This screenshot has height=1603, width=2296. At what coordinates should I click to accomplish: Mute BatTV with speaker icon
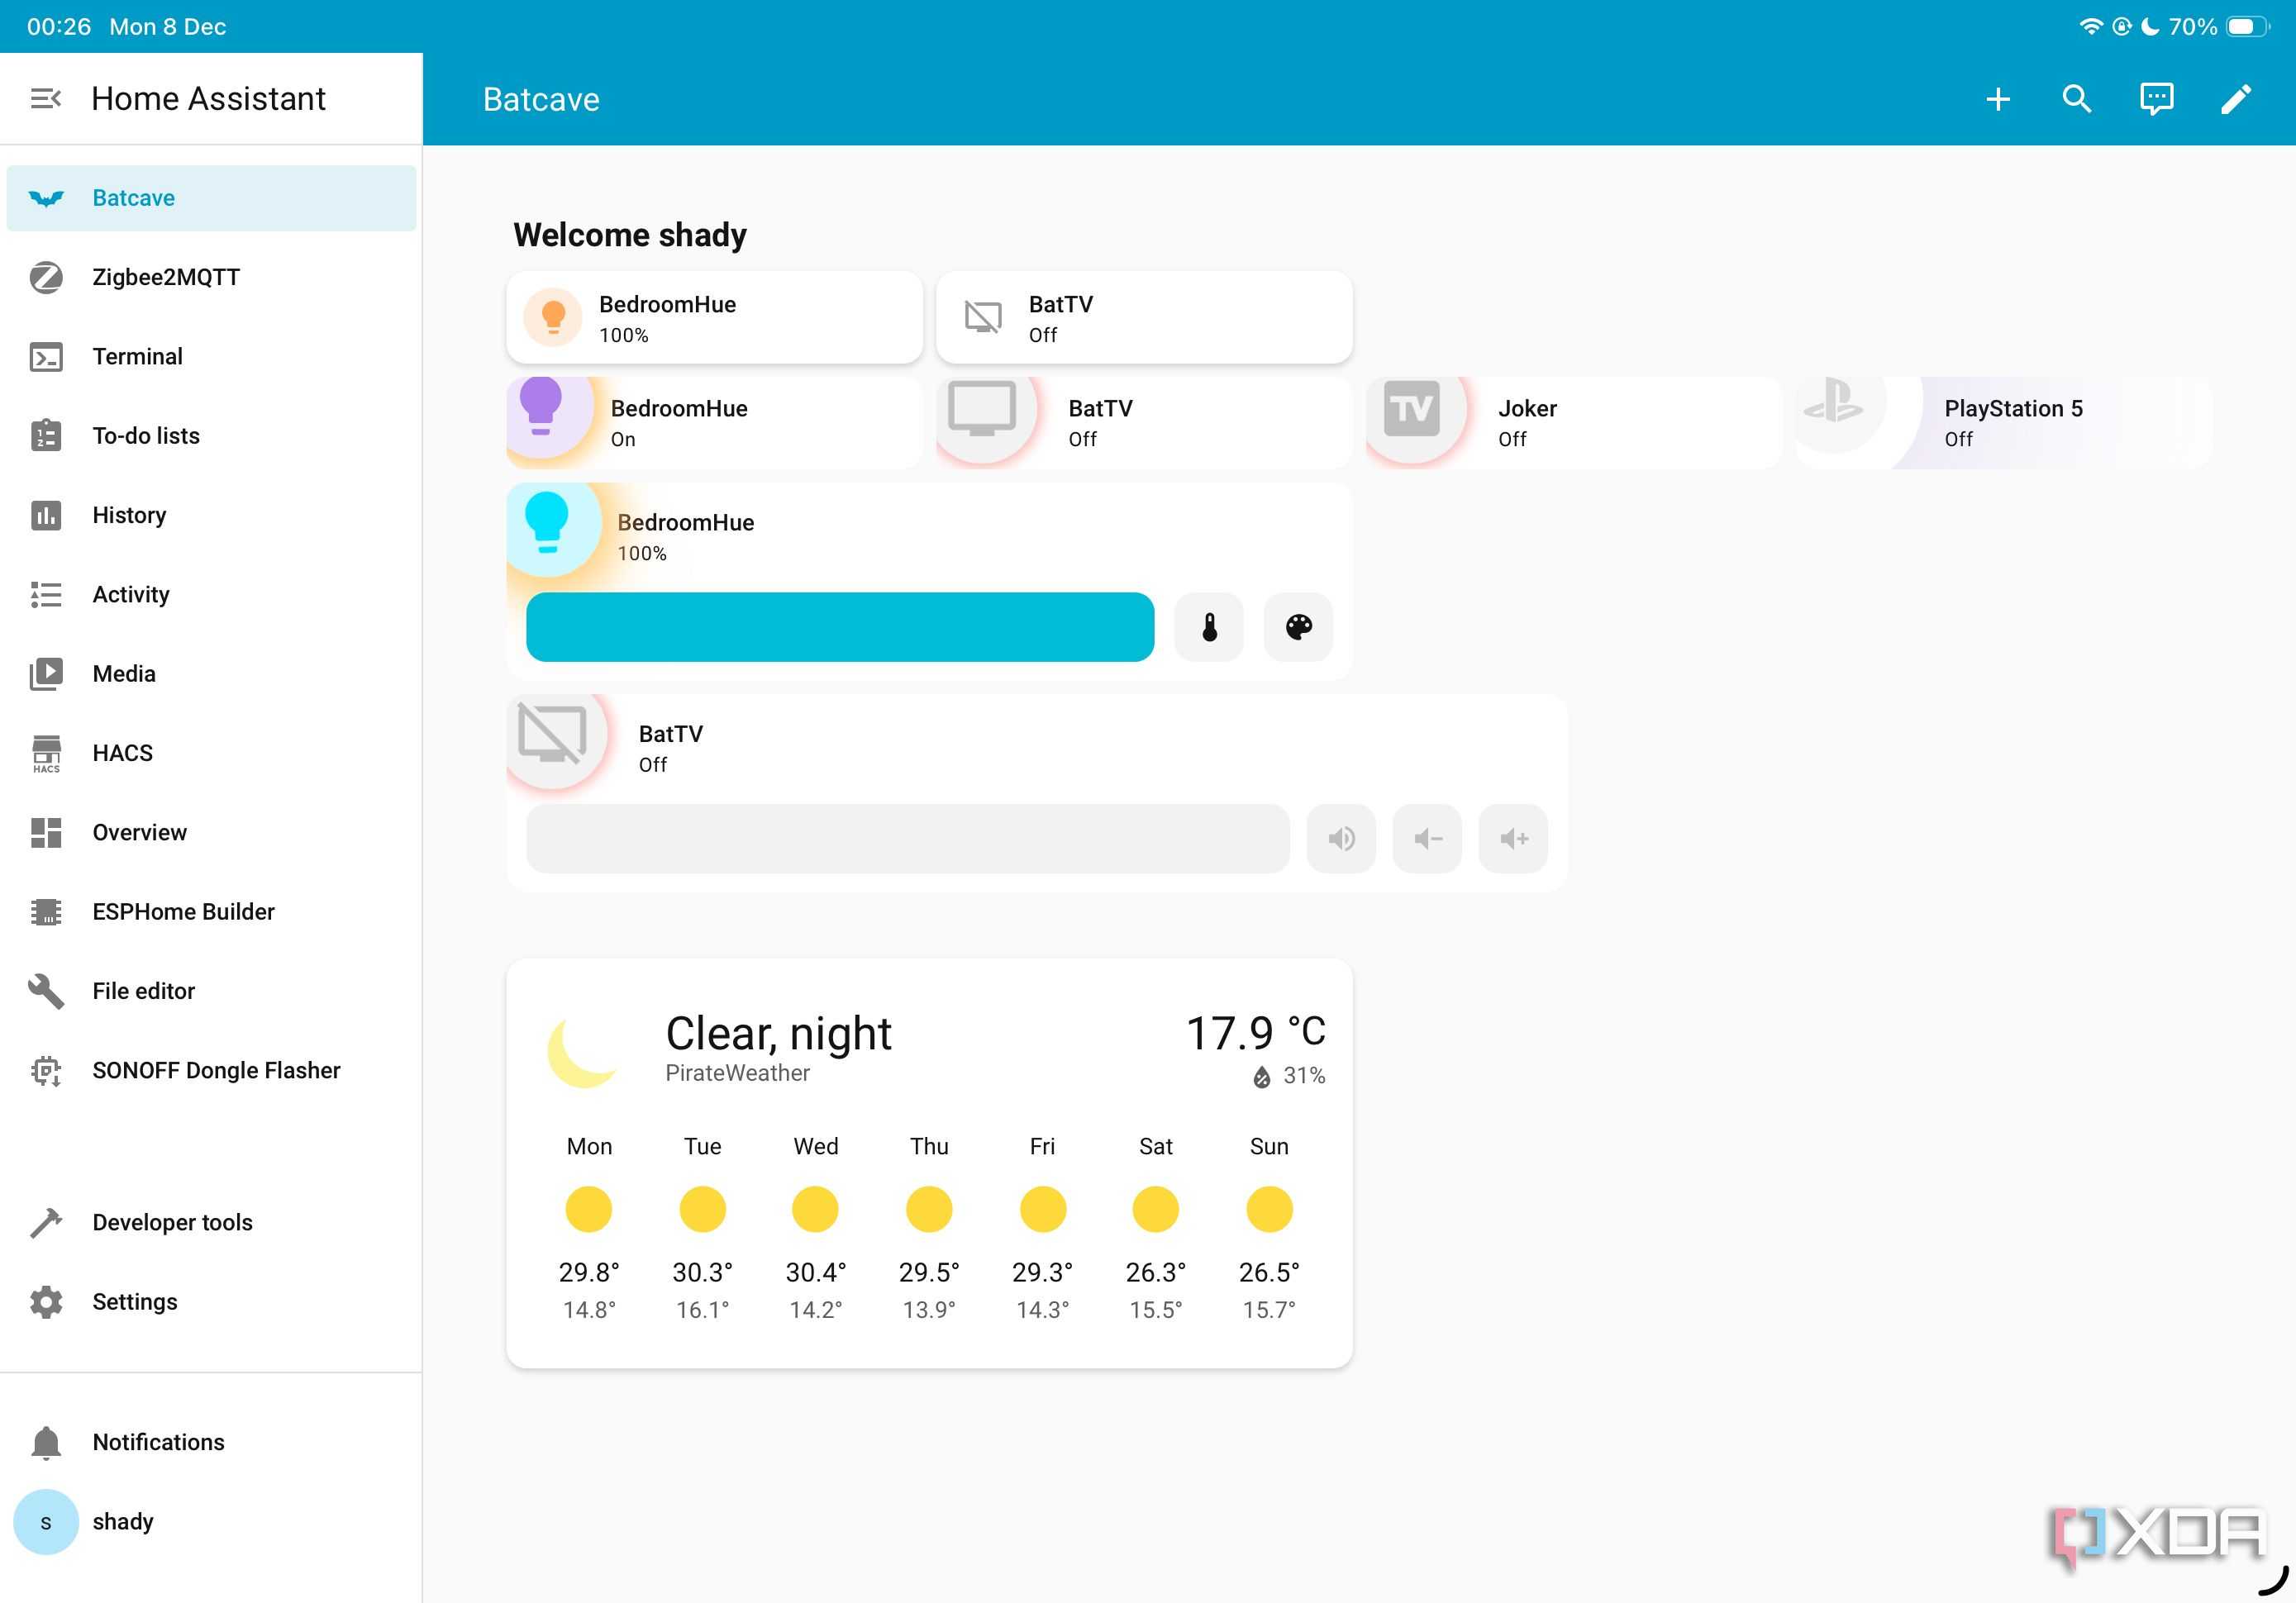coord(1341,838)
